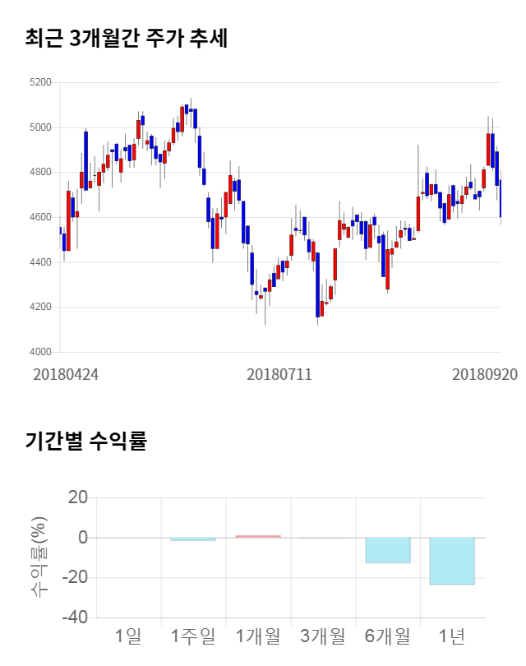
Task: Click the '기간별 수익률' section heading
Action: tap(85, 440)
